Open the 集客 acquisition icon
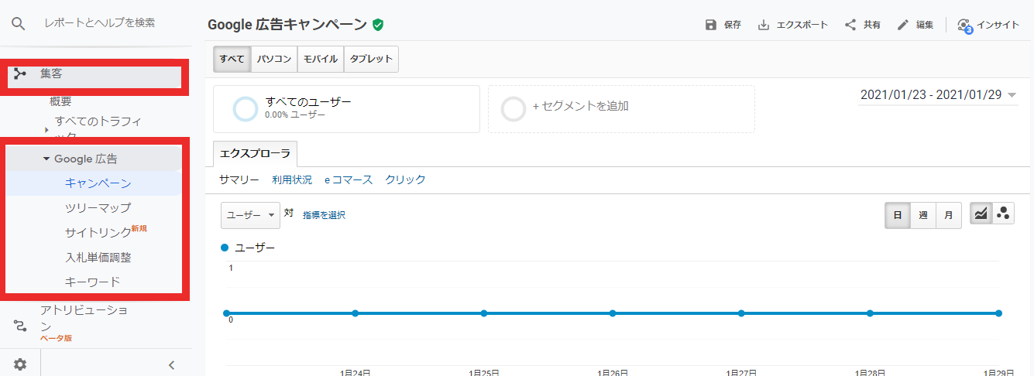 click(20, 74)
